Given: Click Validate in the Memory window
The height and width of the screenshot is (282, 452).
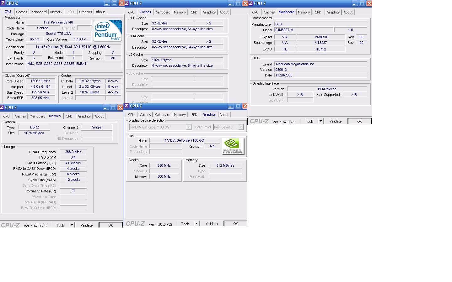Looking at the screenshot, I should click(87, 225).
